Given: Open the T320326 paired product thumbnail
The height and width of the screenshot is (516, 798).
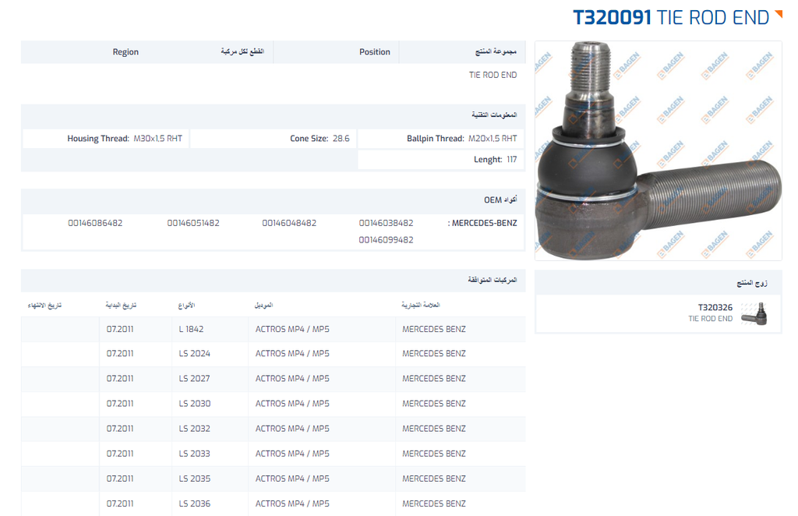Looking at the screenshot, I should click(x=754, y=313).
